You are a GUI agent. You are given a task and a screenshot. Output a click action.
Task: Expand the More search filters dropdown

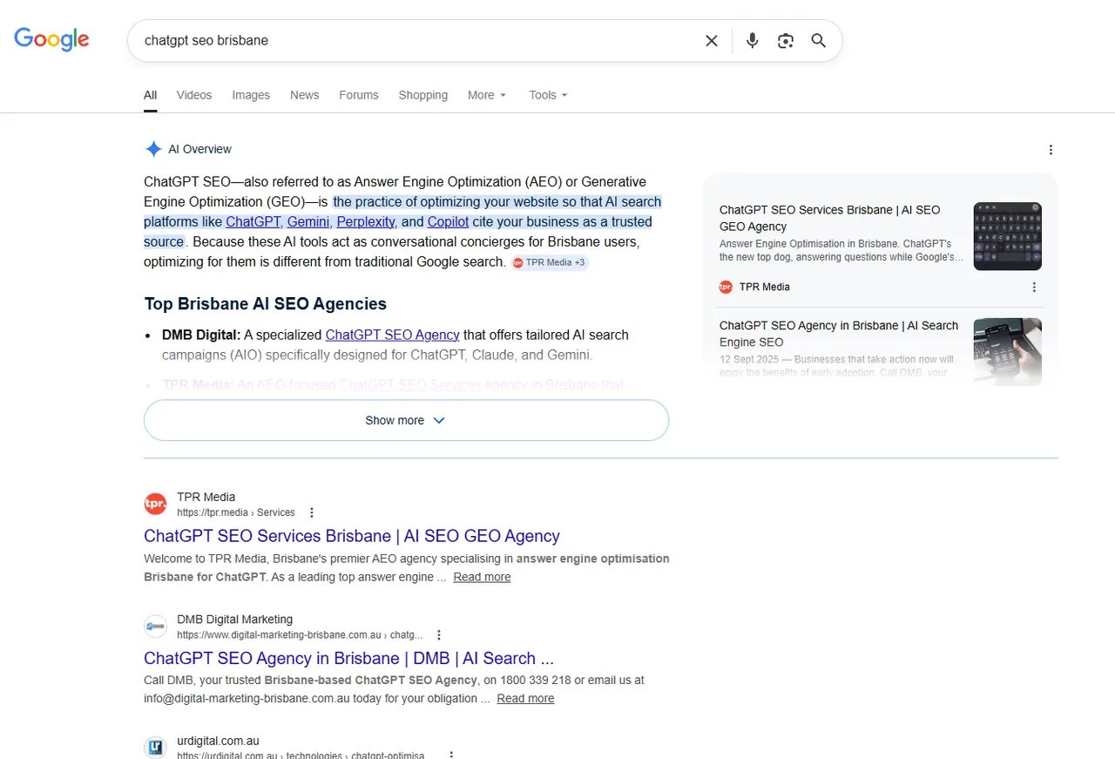(487, 95)
